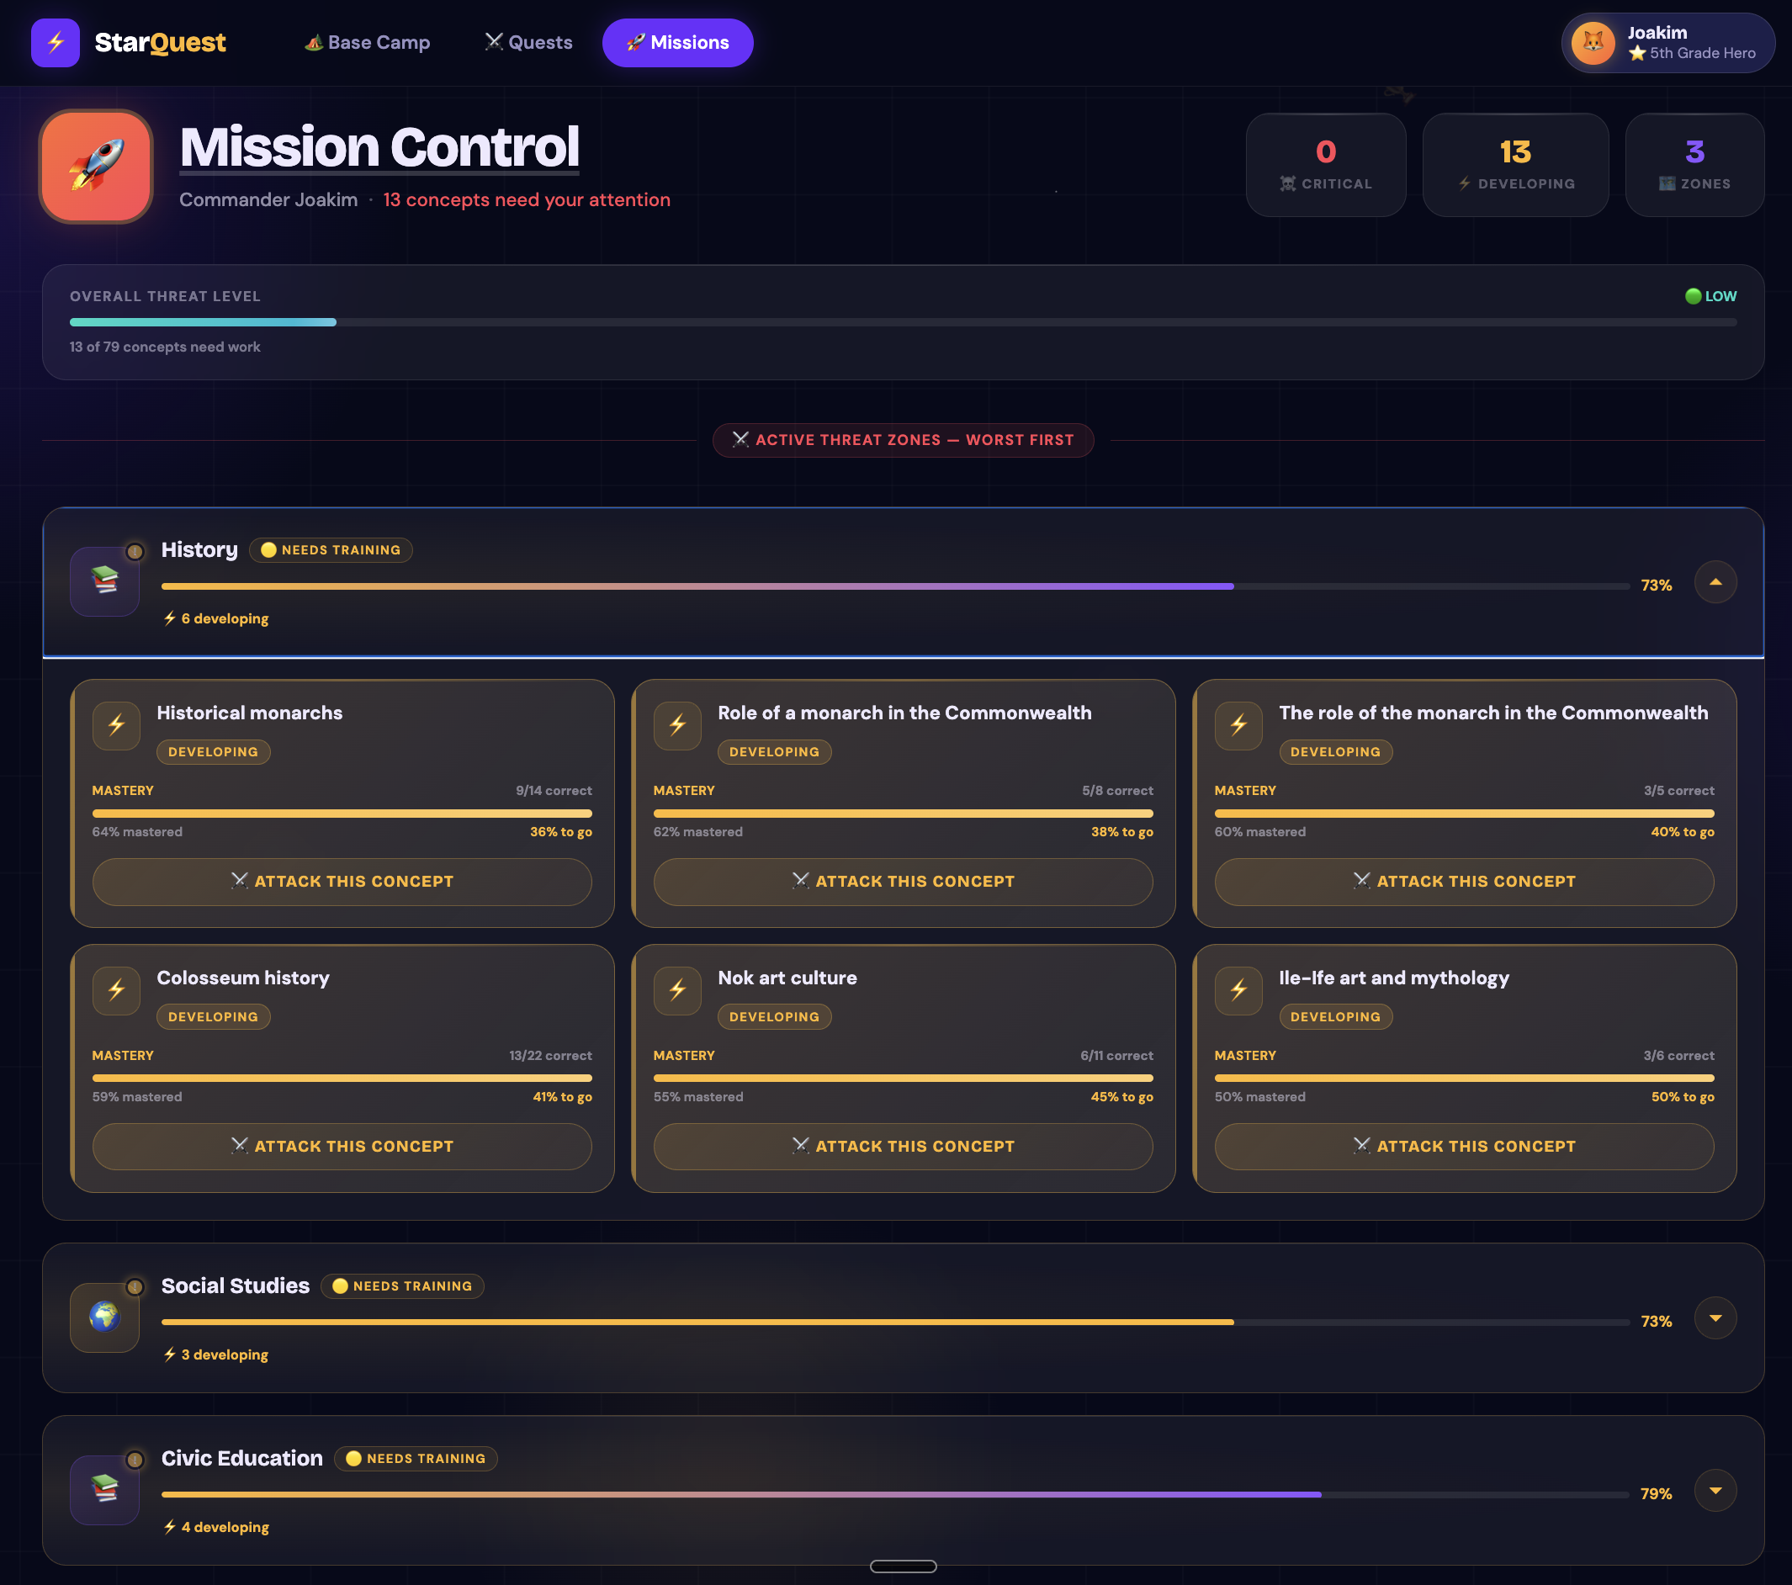The image size is (1792, 1585).
Task: Click the green dot on Low threat level
Action: coord(1693,296)
